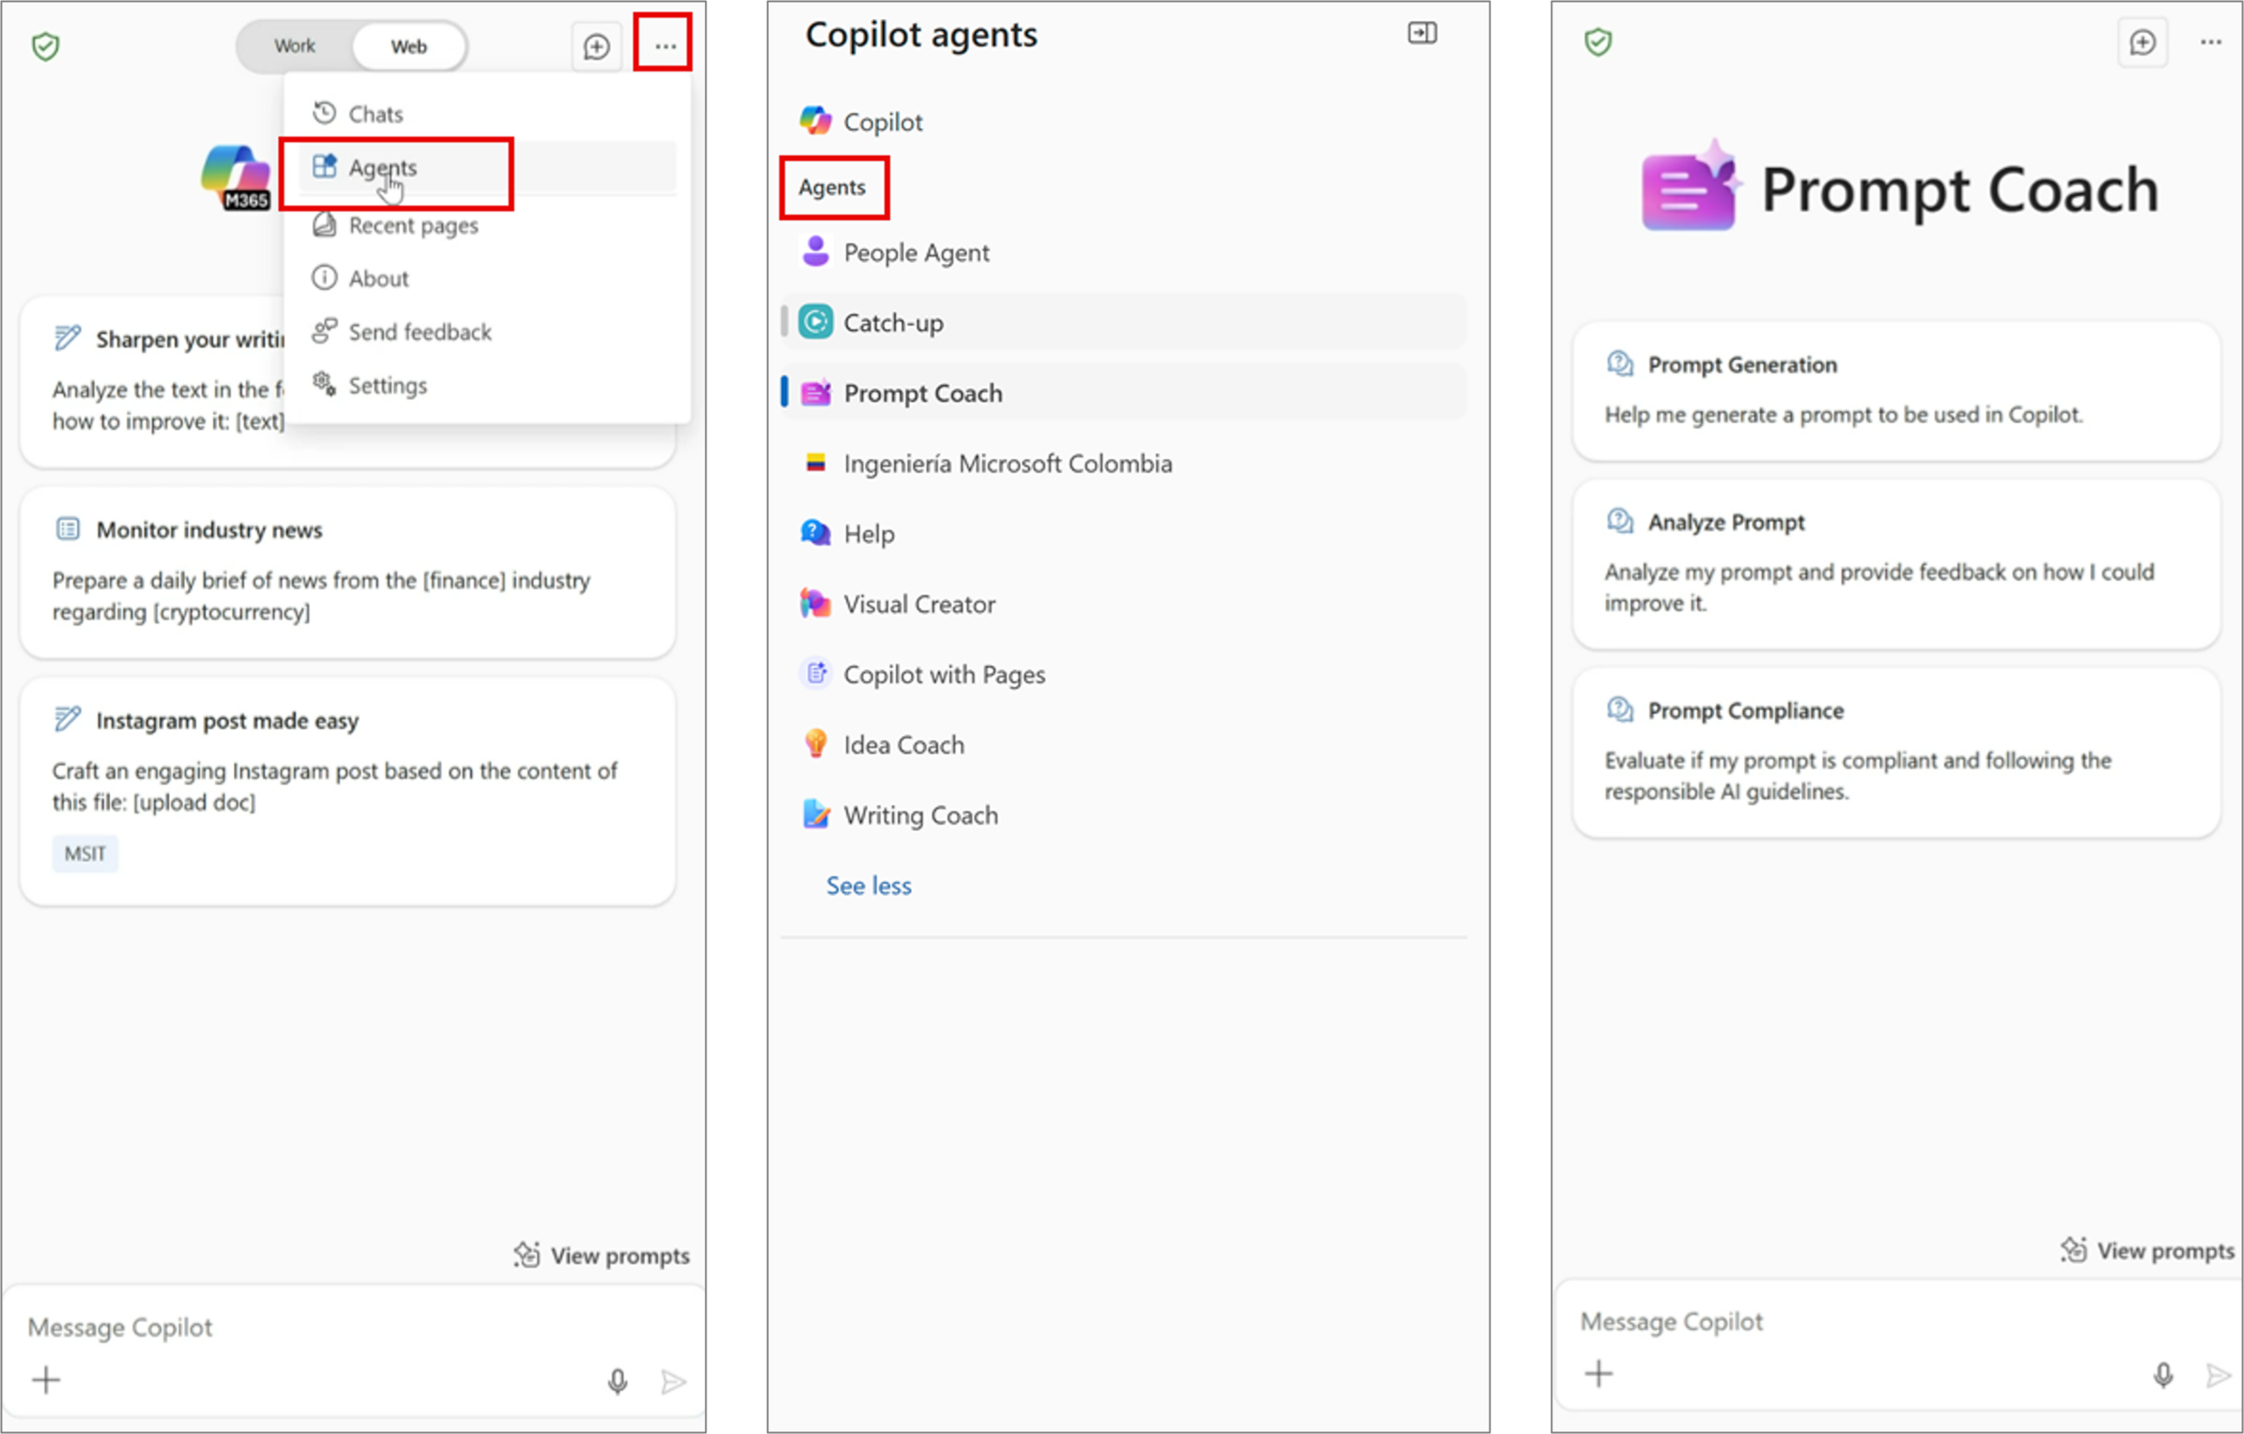Click the plus attach icon in left panel
Viewport: 2244px width, 1434px height.
tap(46, 1380)
